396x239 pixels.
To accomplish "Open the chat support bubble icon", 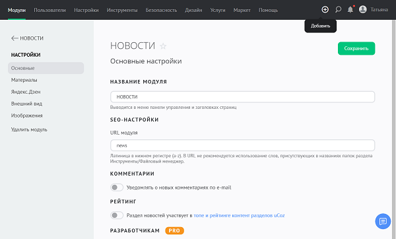I will click(x=383, y=221).
